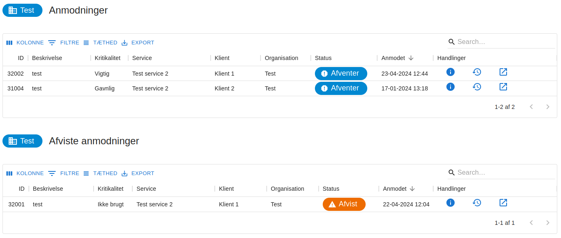Click the Afventer status chip for 32002
Screen dimensions: 561x238
341,74
